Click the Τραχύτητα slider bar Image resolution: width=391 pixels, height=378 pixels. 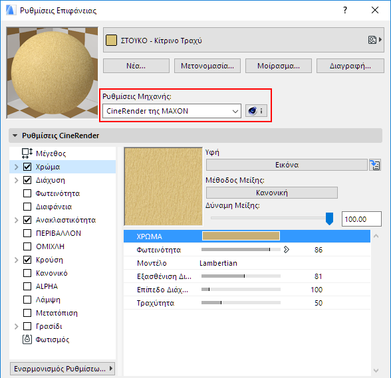tap(241, 303)
